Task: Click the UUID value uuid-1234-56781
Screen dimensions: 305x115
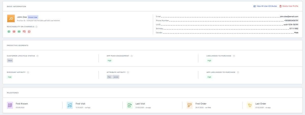Action: pos(291,25)
